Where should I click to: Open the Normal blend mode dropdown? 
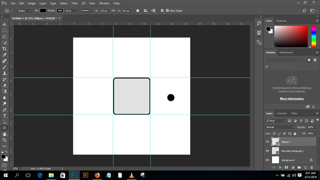click(280, 127)
